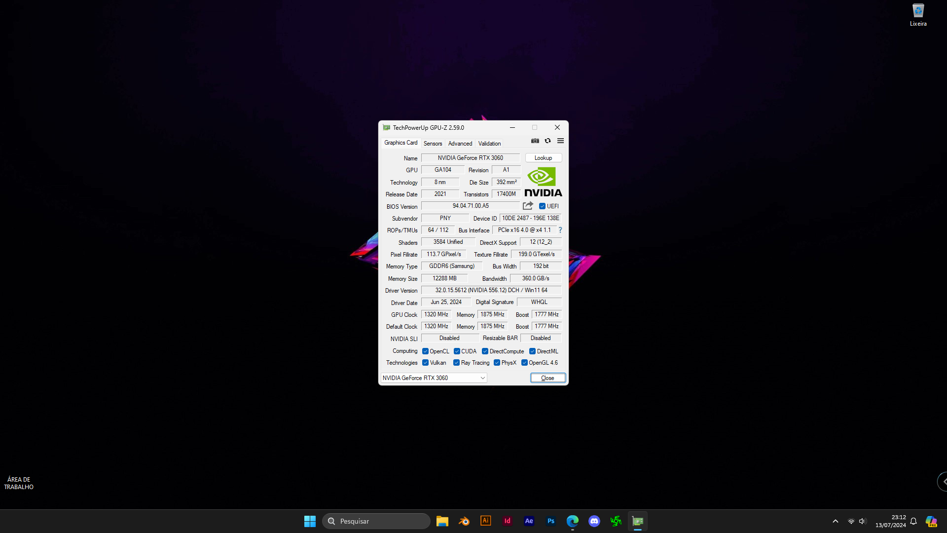Toggle the Ray Tracing checkbox

click(456, 363)
